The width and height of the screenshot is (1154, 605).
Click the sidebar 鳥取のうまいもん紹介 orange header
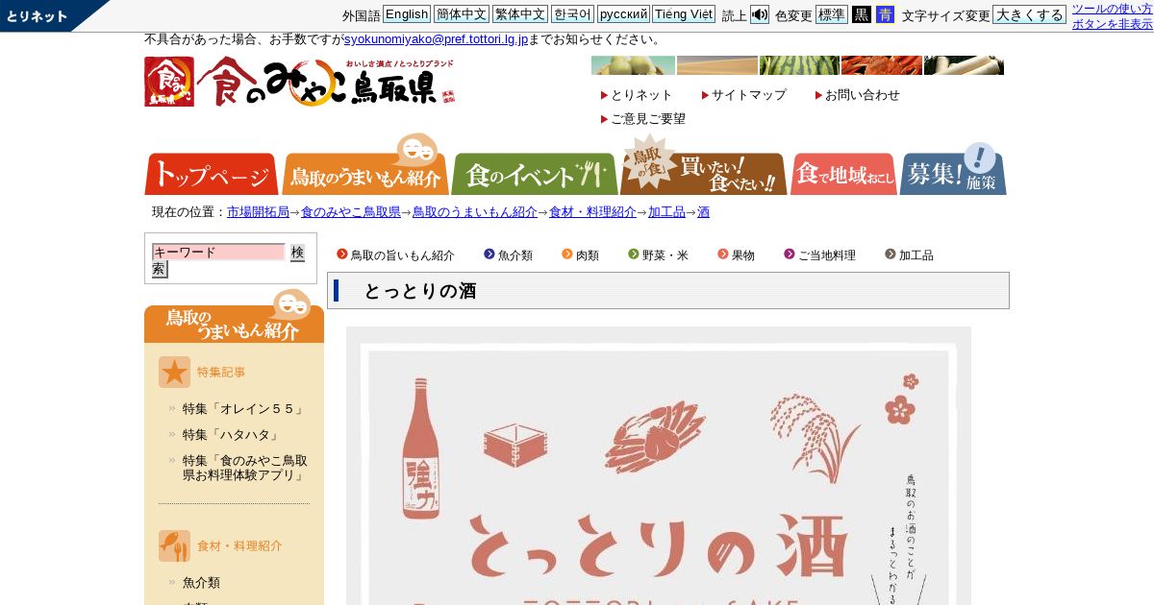point(234,317)
